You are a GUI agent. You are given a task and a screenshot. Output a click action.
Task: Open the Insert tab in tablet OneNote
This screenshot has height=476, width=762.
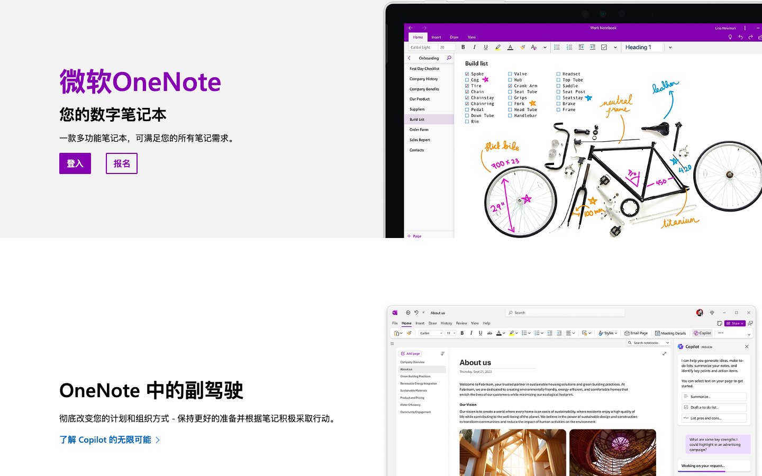(x=436, y=38)
